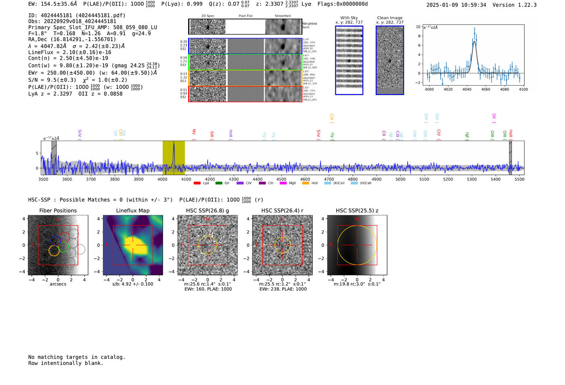Select the purple CIV legend swatch
The height and width of the screenshot is (385, 565).
(x=241, y=183)
